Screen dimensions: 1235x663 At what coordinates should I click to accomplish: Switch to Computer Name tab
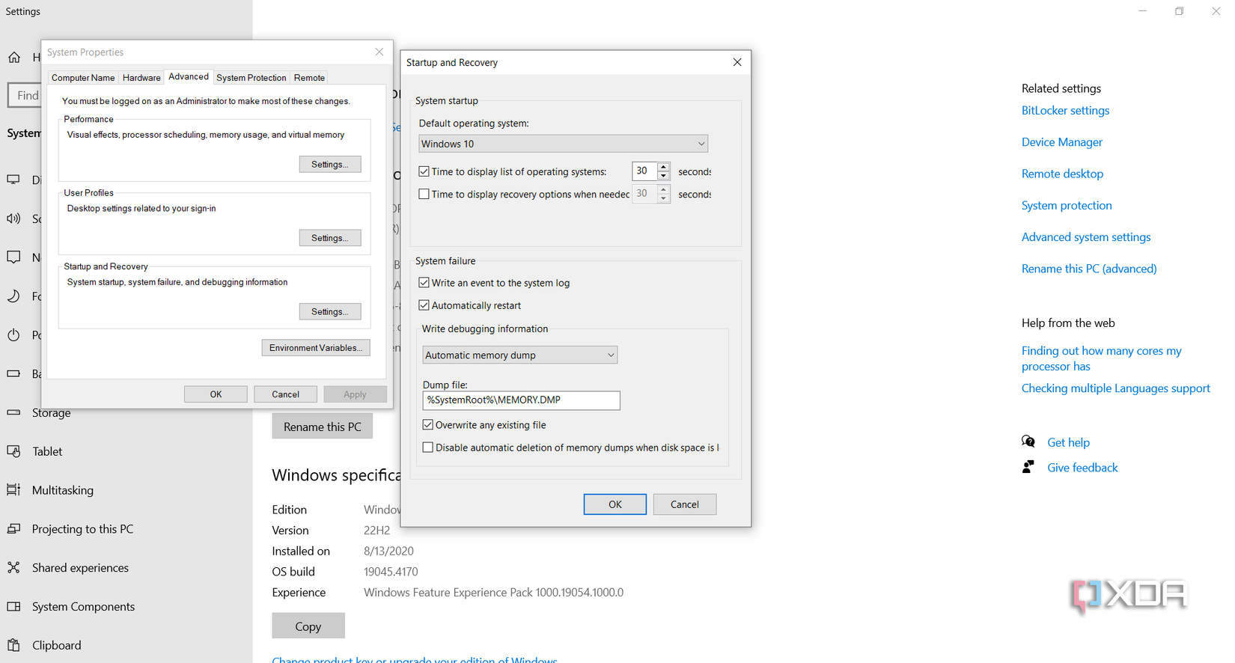coord(83,78)
